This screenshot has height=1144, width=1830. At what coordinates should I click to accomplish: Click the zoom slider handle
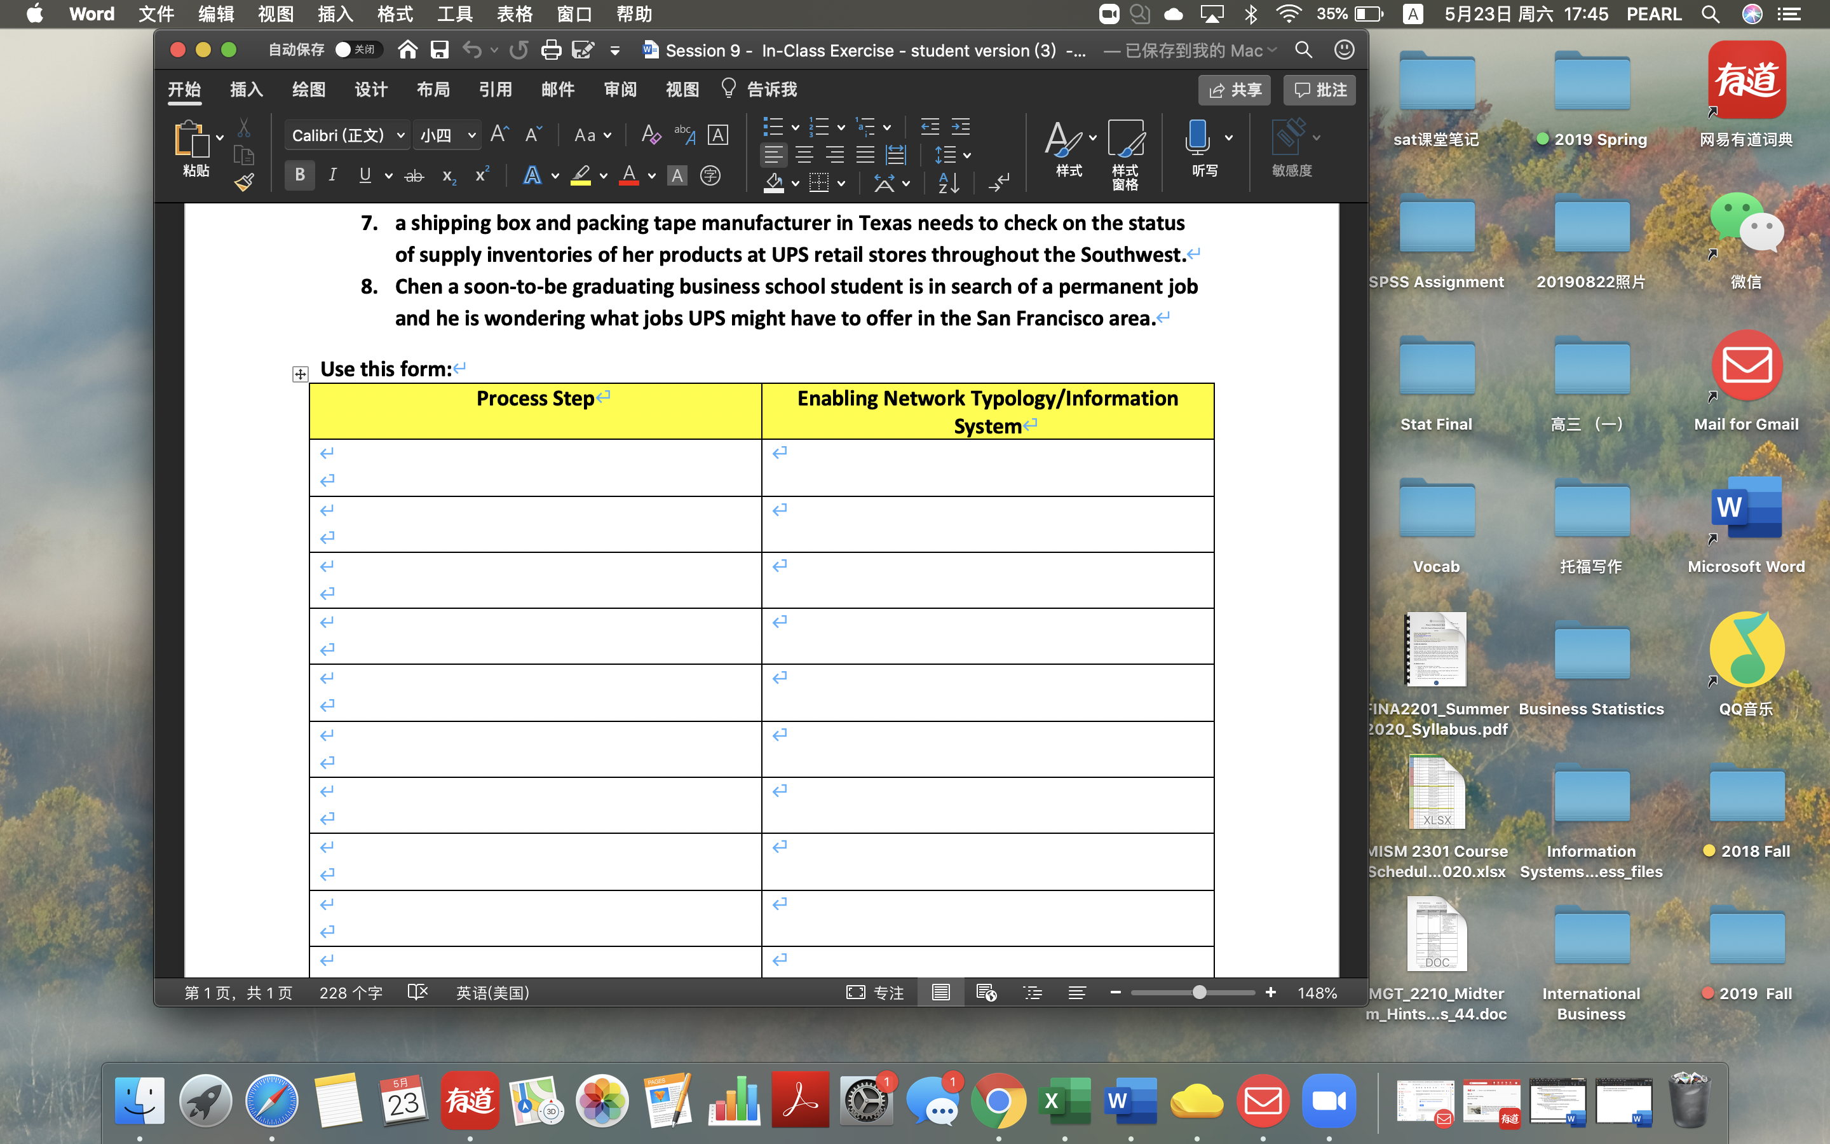(1198, 993)
